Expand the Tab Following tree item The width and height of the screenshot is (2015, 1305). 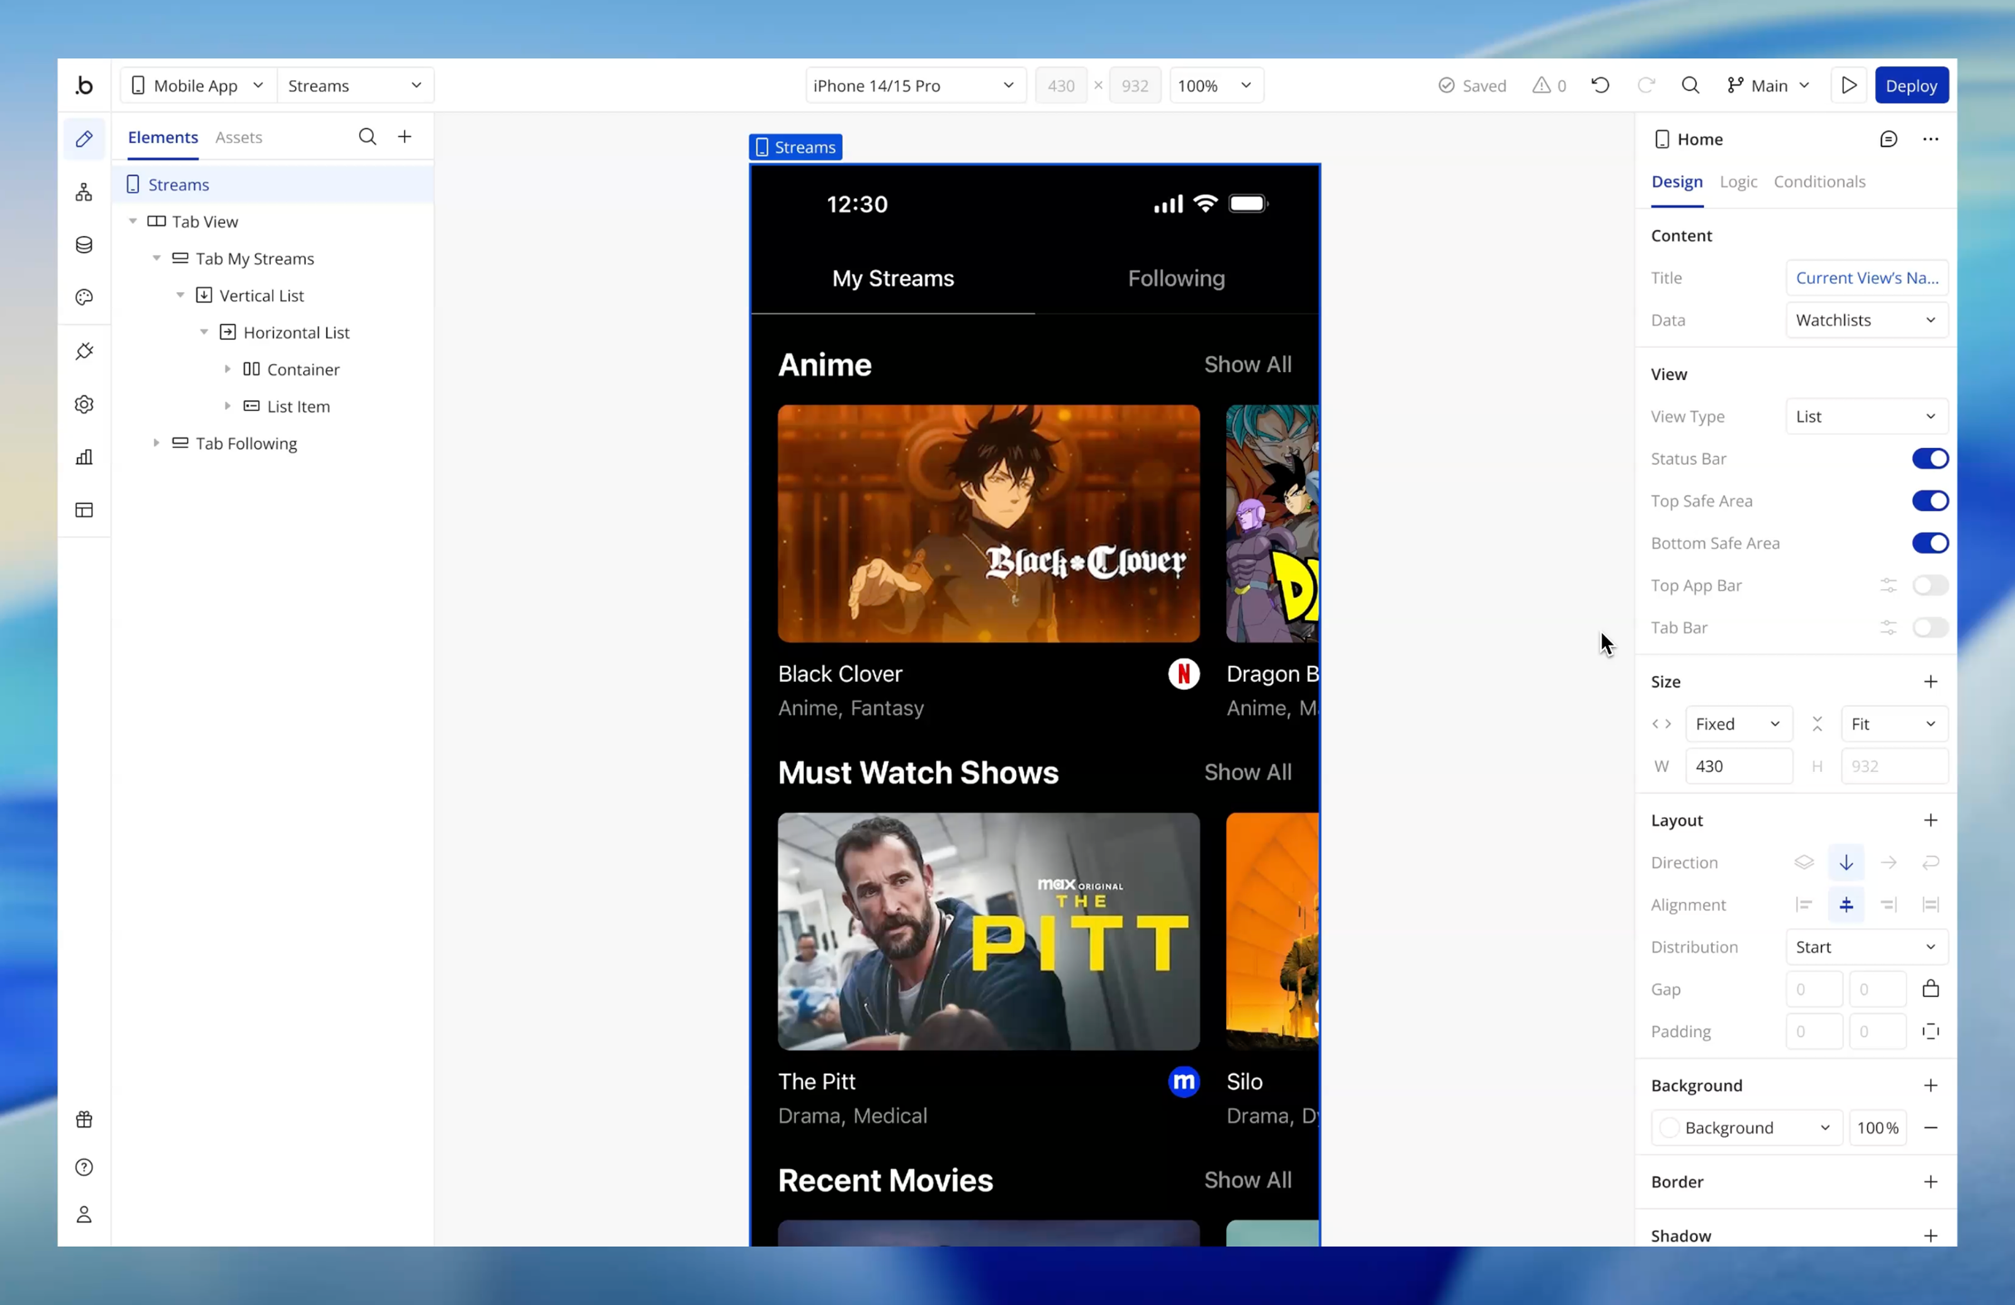[156, 443]
